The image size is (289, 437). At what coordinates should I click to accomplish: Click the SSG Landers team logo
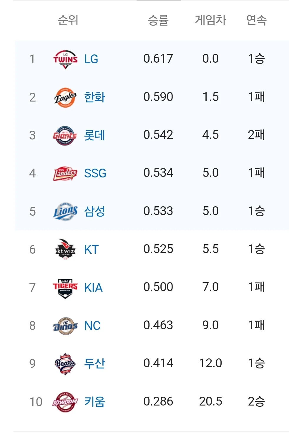point(65,173)
